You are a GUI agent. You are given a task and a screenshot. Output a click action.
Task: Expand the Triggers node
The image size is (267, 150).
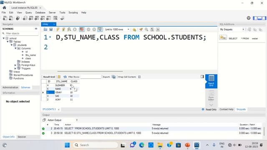pyautogui.click(x=15, y=68)
